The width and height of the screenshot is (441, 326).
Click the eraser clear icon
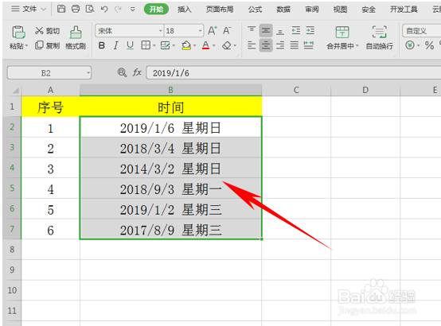pyautogui.click(x=227, y=45)
